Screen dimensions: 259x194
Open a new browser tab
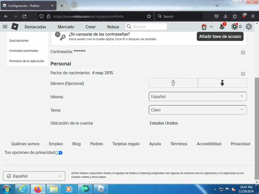[62, 6]
